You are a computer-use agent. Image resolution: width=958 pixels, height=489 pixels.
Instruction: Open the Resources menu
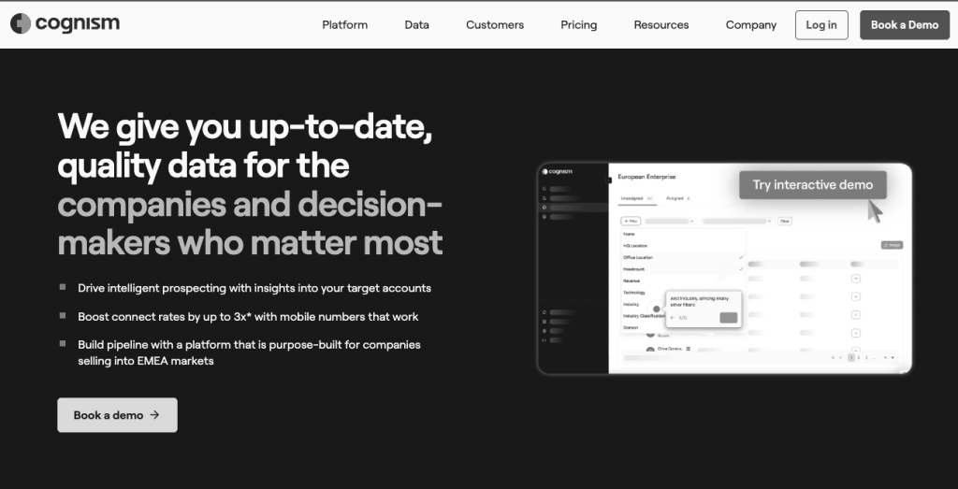click(661, 25)
